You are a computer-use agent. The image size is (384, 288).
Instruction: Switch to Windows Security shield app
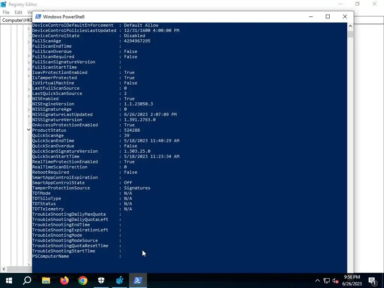tap(101, 280)
